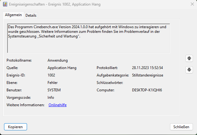
Task: Close the event properties dialog
Action: [x=192, y=4]
